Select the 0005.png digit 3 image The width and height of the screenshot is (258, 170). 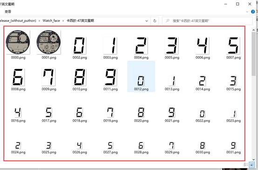tap(172, 46)
